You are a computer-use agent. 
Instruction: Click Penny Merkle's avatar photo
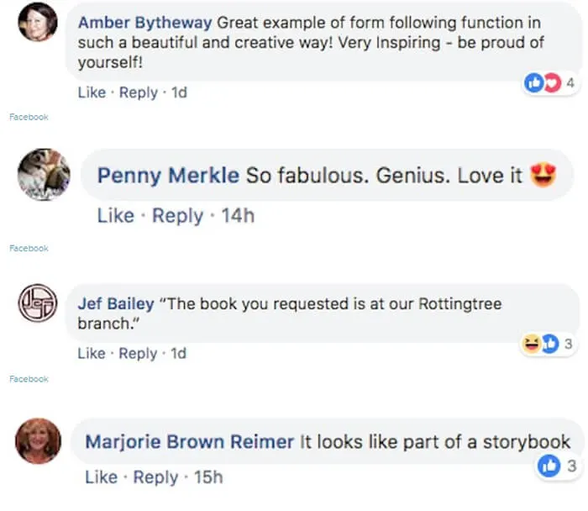(44, 175)
